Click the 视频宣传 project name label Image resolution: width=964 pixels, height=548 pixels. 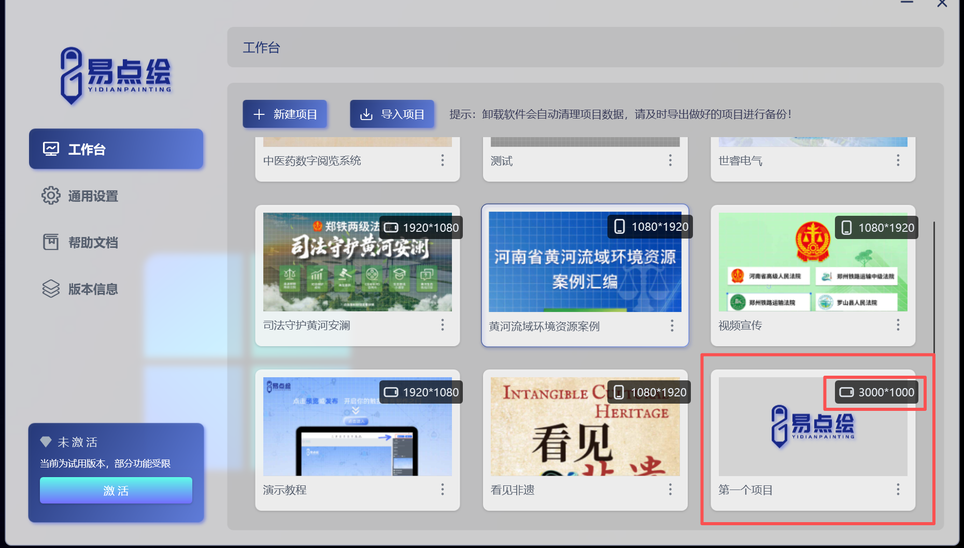(x=740, y=325)
